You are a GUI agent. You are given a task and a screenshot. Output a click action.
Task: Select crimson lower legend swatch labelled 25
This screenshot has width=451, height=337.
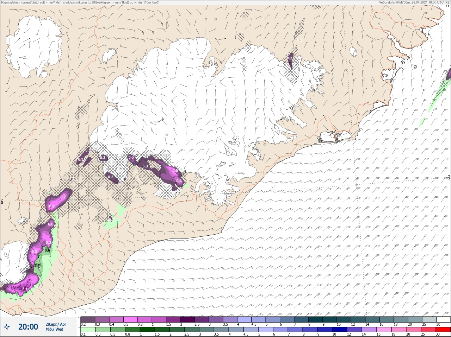point(428,330)
